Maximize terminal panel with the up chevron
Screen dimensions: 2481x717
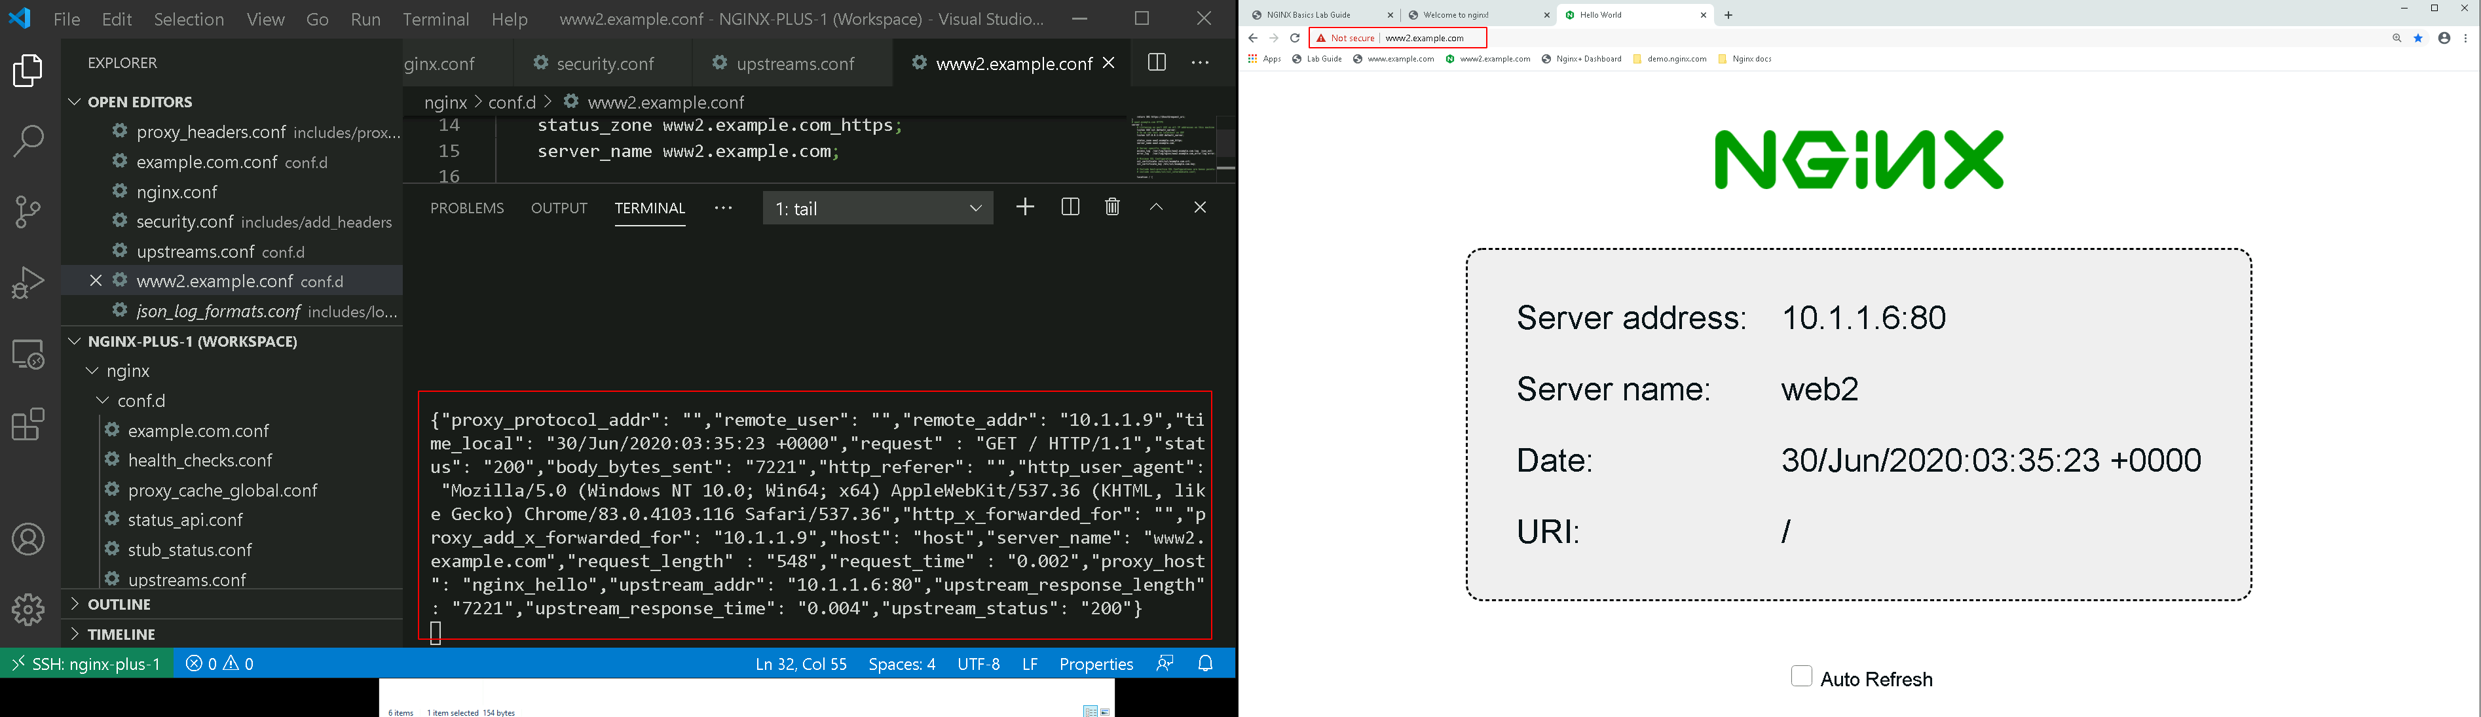[1157, 208]
